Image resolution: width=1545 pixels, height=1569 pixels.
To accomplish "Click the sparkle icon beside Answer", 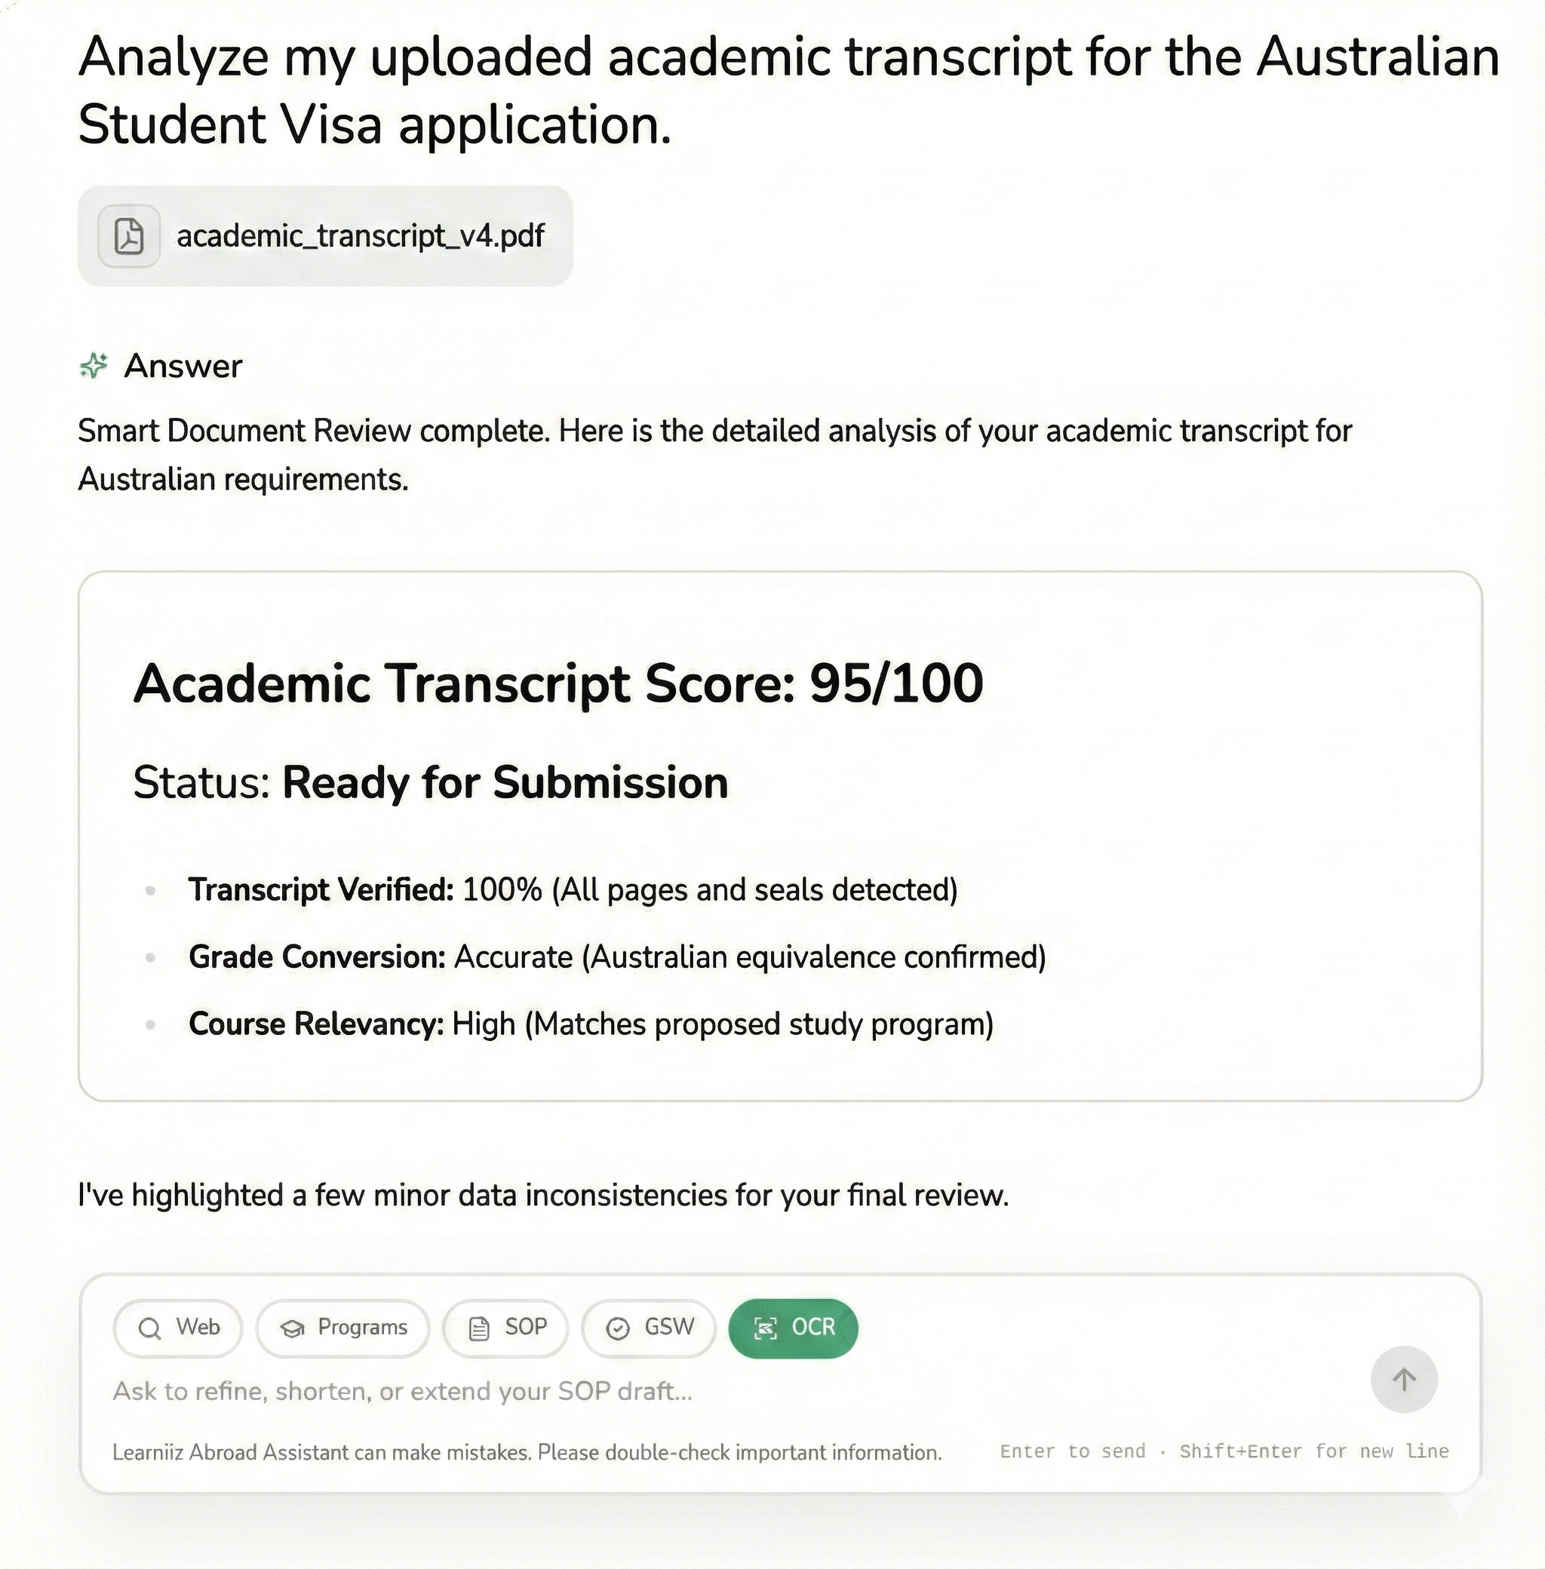I will (94, 366).
